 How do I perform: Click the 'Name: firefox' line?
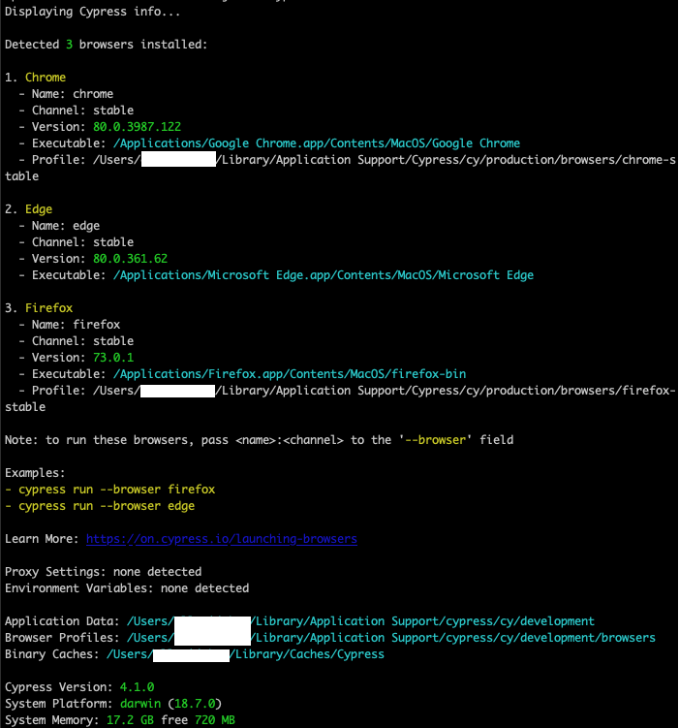(69, 325)
